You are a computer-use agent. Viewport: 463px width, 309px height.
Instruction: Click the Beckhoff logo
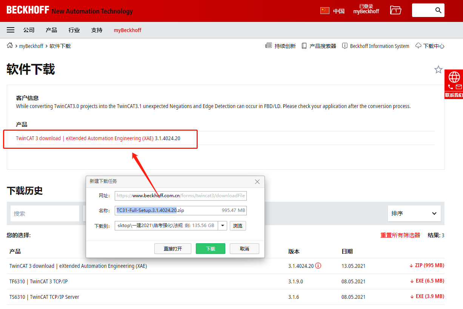(x=28, y=10)
